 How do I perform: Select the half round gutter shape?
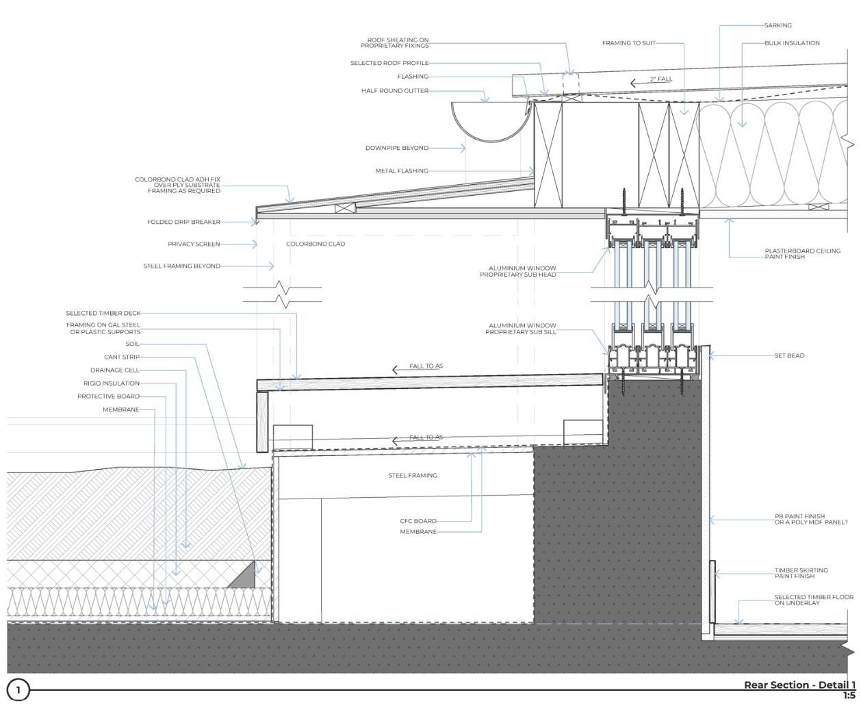coord(491,122)
